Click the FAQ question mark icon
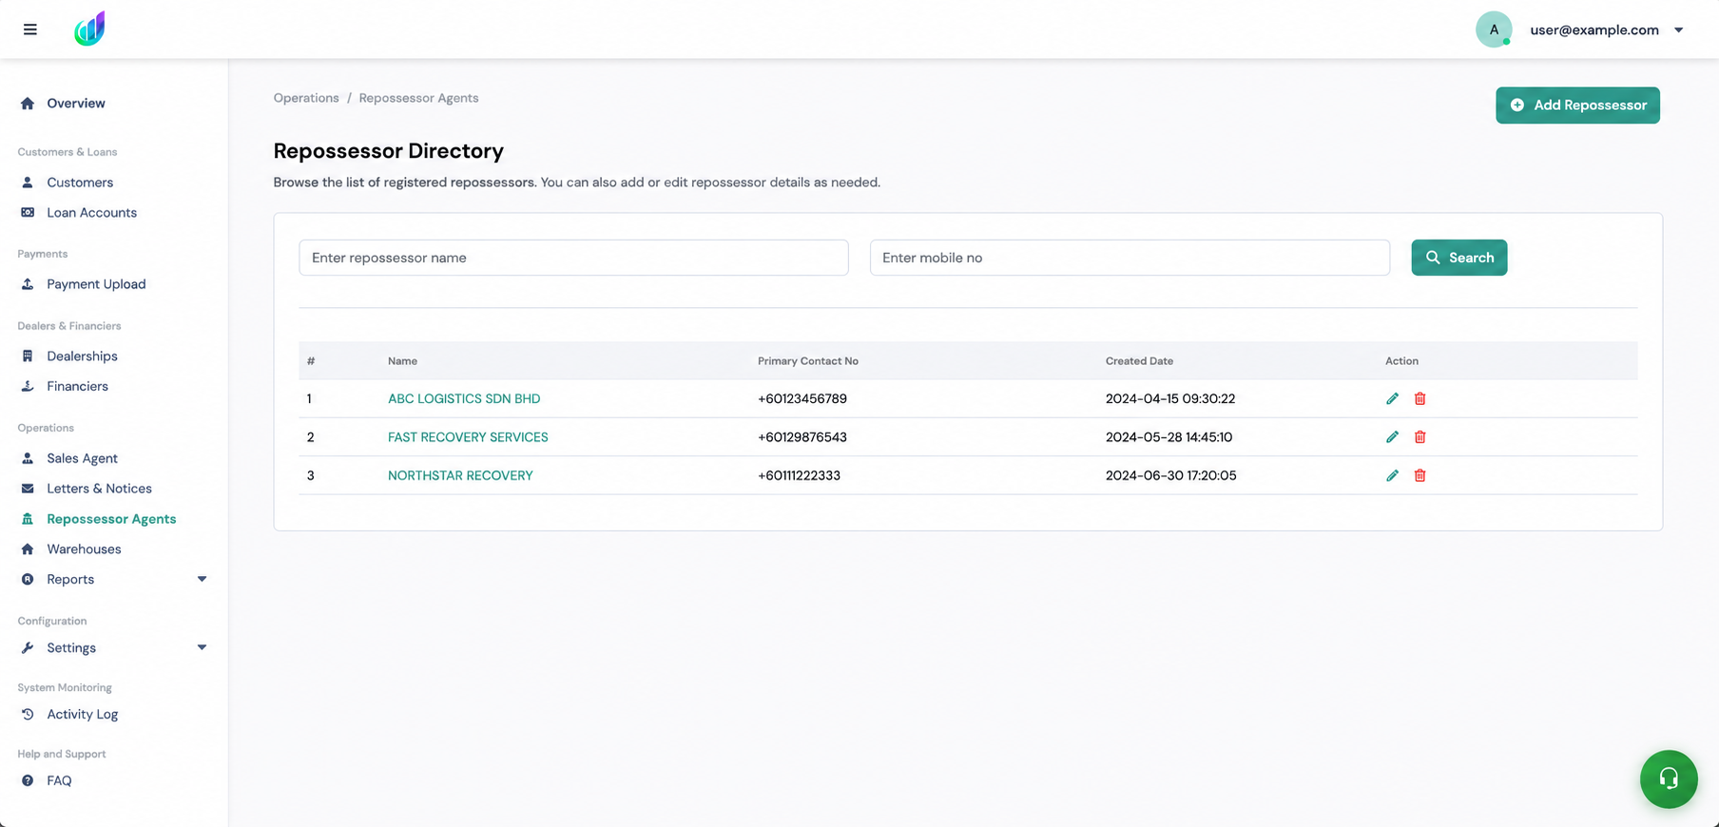Viewport: 1719px width, 827px height. [28, 781]
